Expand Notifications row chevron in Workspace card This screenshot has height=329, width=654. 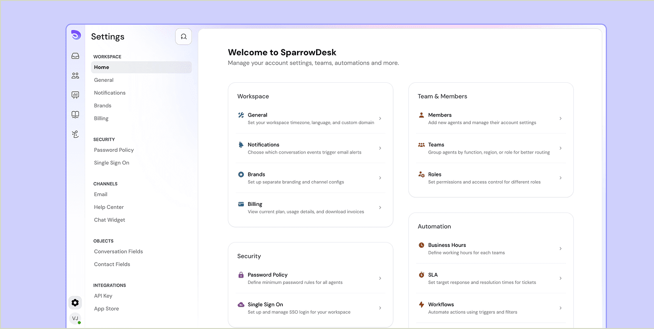click(x=380, y=148)
